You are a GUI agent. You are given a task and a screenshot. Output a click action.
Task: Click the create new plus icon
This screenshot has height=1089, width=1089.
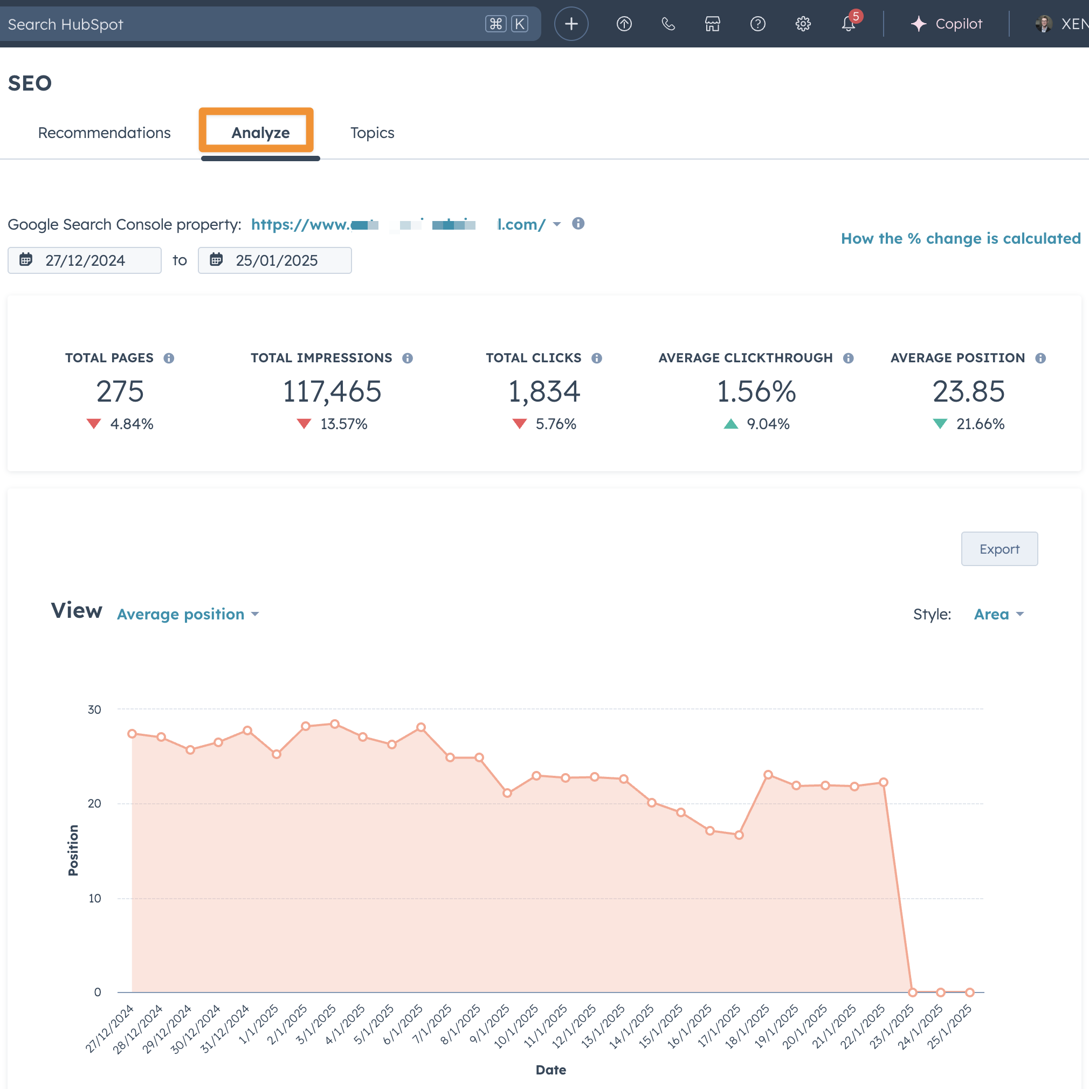coord(571,24)
